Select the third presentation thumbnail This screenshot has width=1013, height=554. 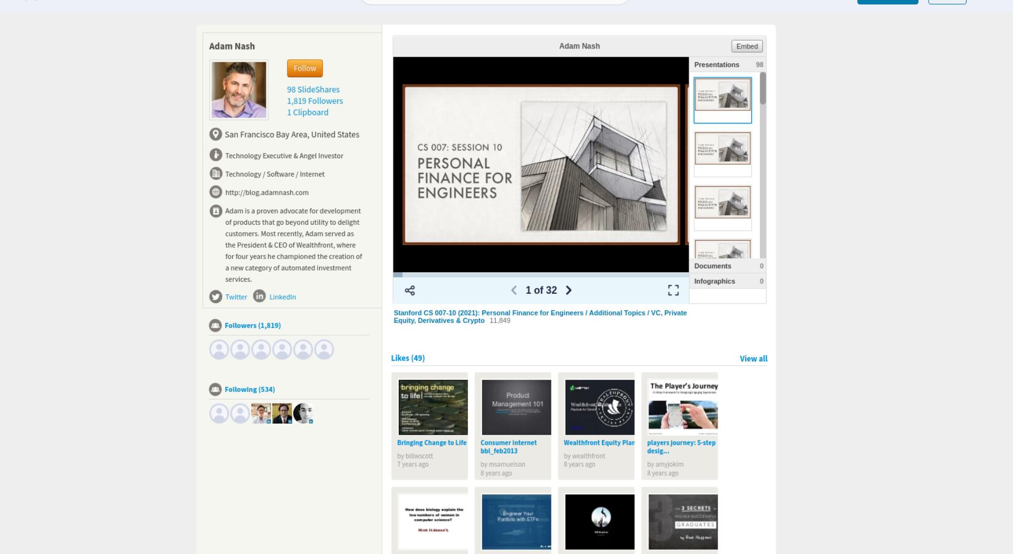click(722, 208)
